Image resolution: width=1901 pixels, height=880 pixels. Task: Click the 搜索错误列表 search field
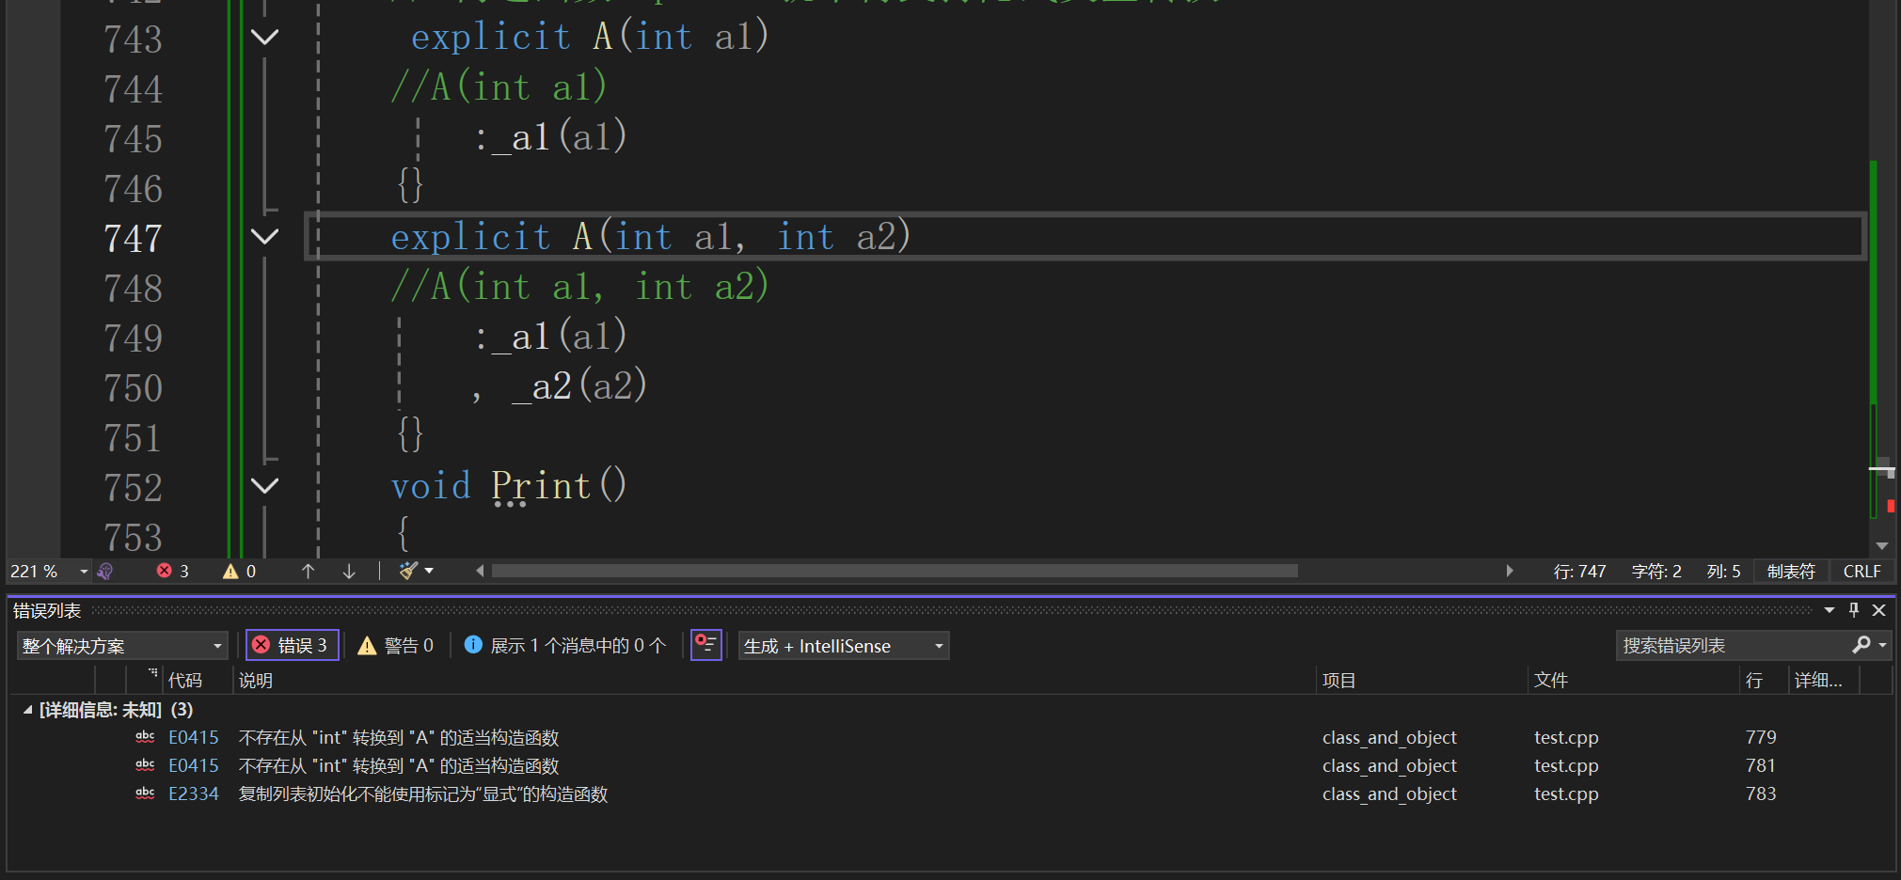click(x=1731, y=646)
